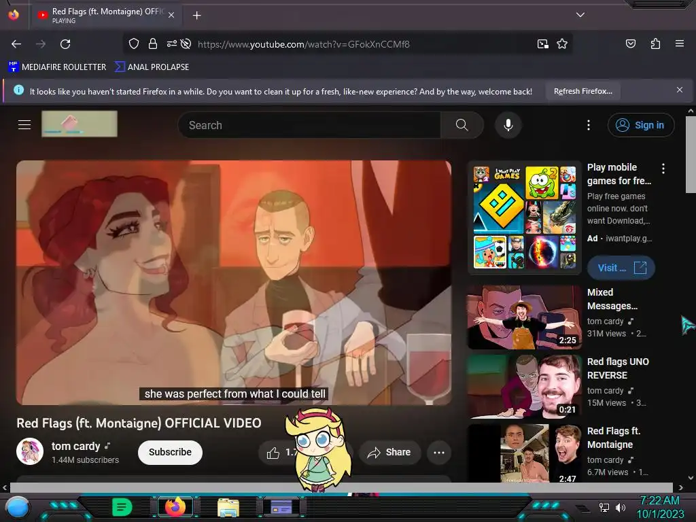Subscribe to tom cardy channel
Screen dimensions: 696x522
pyautogui.click(x=170, y=452)
